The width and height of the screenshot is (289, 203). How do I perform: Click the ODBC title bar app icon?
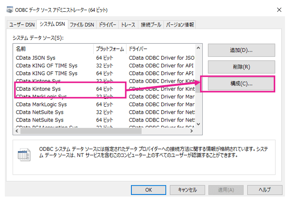(x=10, y=10)
